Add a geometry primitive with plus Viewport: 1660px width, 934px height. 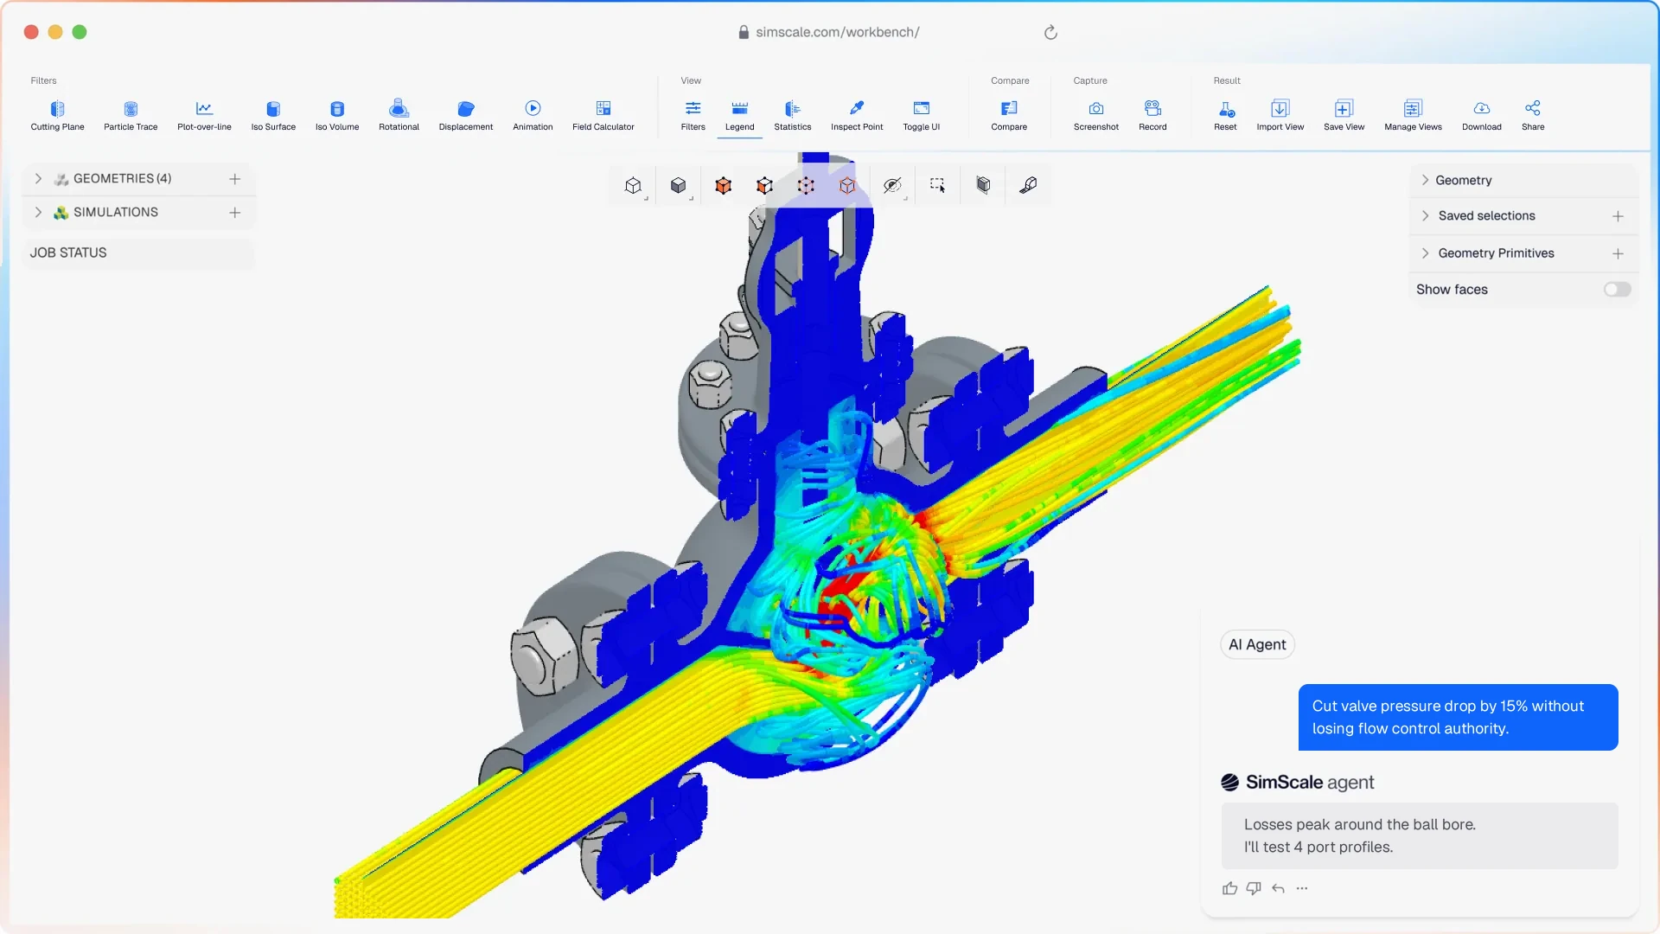(1618, 253)
